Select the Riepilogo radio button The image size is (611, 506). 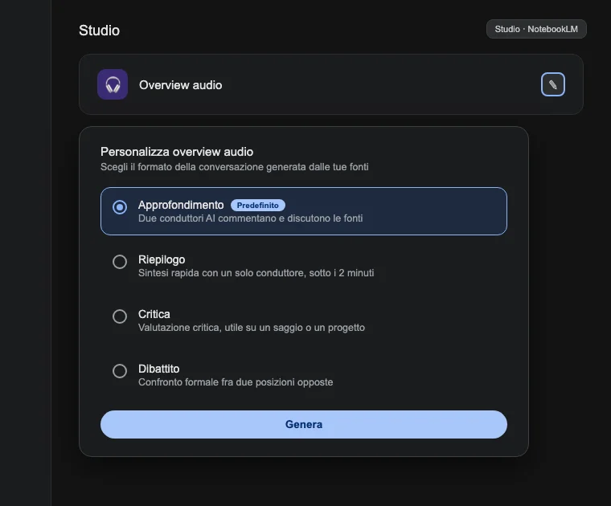[x=120, y=262]
